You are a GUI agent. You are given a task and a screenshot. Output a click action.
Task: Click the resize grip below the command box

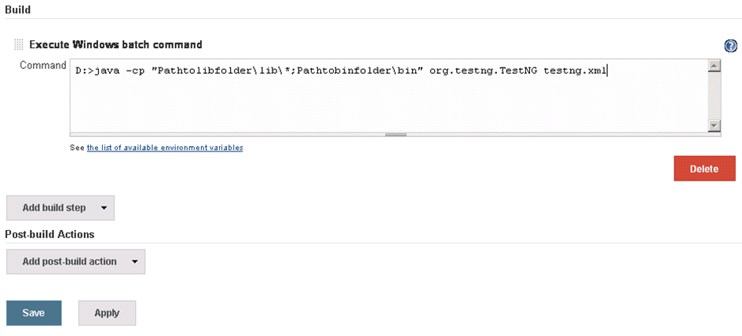point(396,134)
